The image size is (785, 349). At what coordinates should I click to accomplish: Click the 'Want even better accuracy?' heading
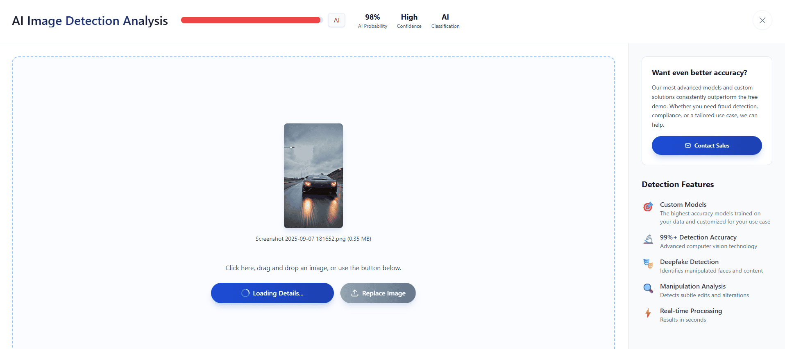pos(699,73)
